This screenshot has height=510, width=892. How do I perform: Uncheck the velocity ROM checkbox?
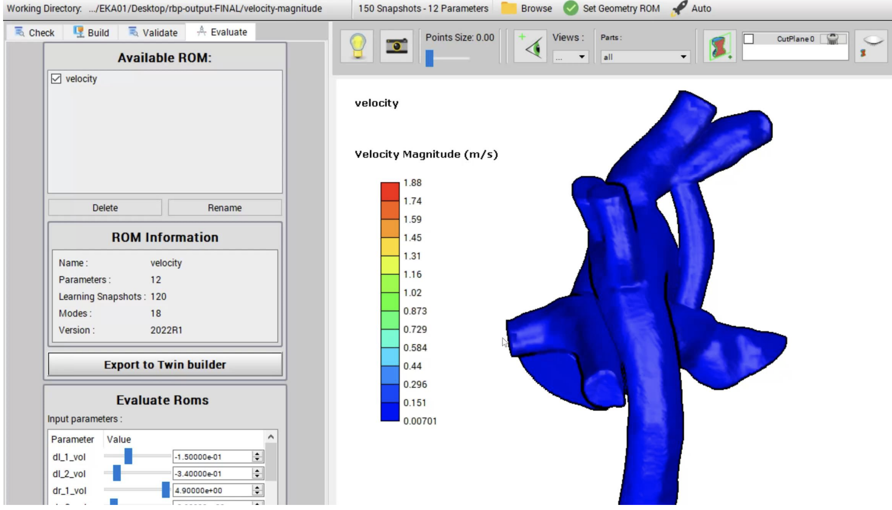pyautogui.click(x=56, y=79)
